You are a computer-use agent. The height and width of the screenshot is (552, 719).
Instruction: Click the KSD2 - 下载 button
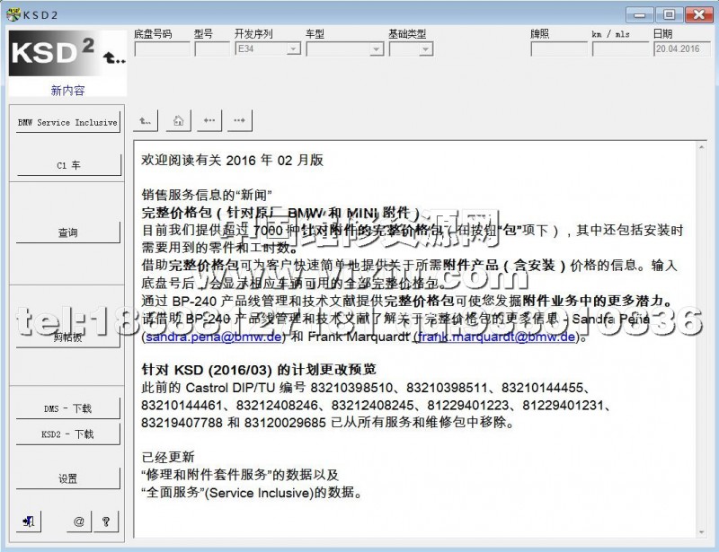point(68,434)
